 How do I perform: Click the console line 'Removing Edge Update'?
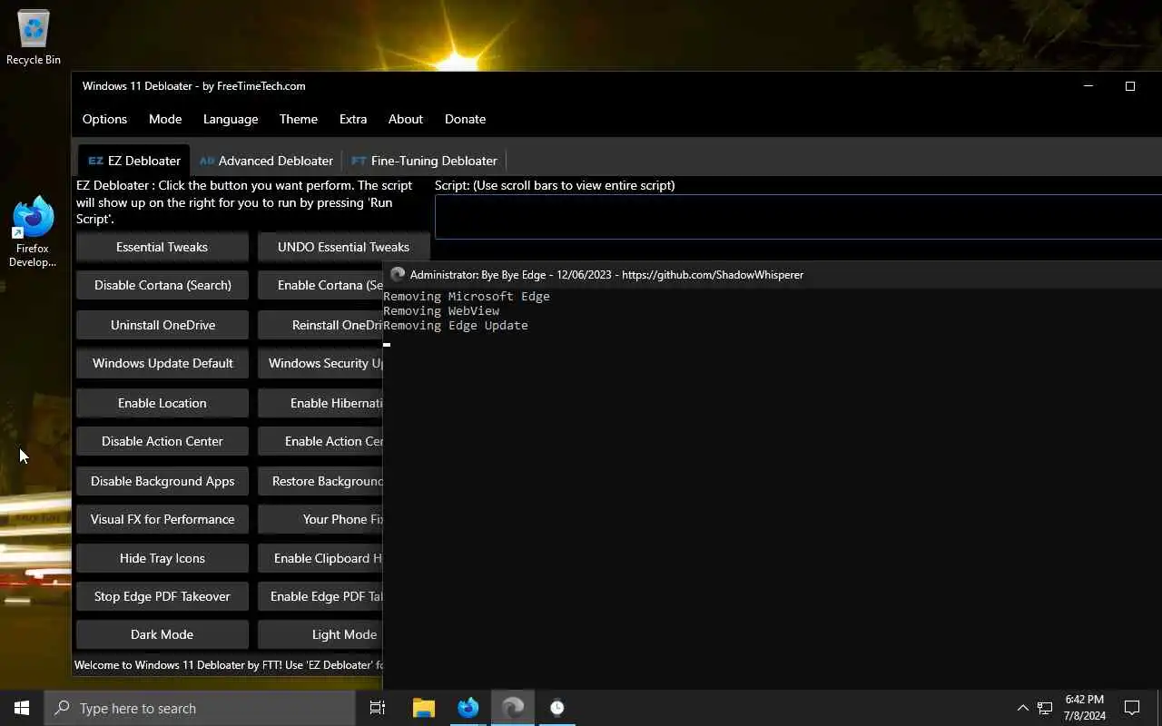pos(456,325)
